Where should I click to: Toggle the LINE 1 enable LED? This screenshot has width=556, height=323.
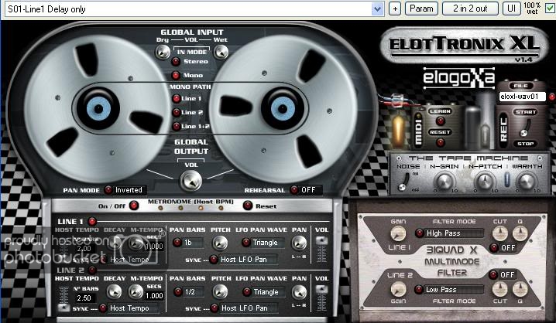tap(92, 222)
